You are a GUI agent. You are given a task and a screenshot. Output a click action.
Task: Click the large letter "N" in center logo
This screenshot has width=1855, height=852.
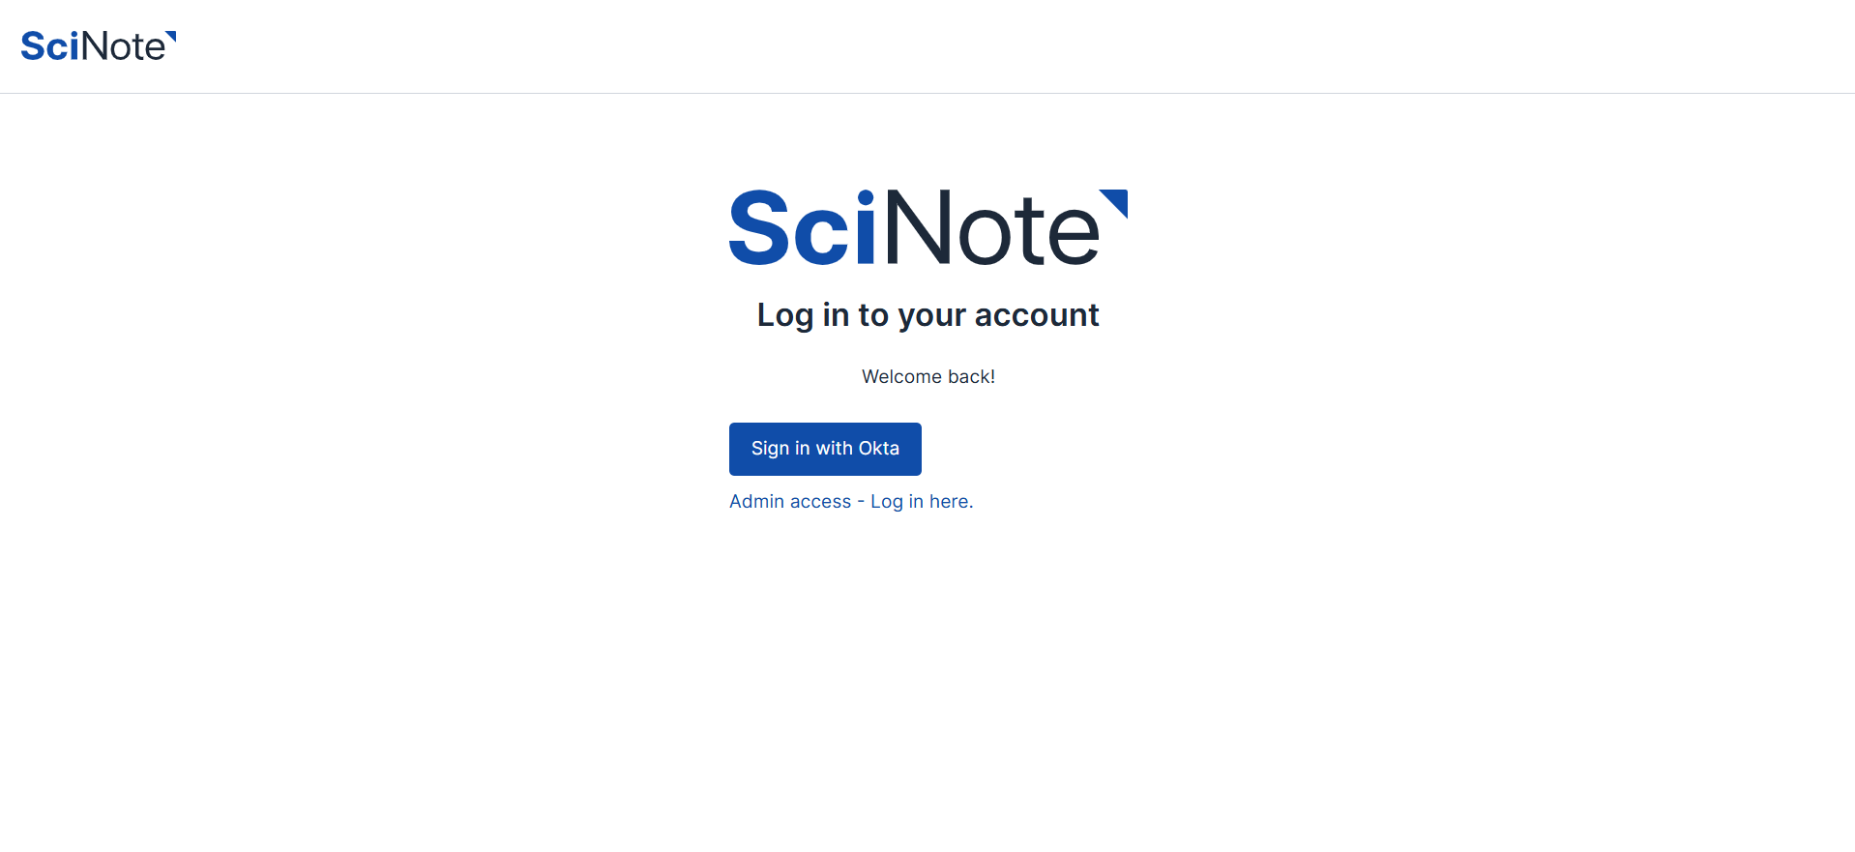pyautogui.click(x=919, y=228)
